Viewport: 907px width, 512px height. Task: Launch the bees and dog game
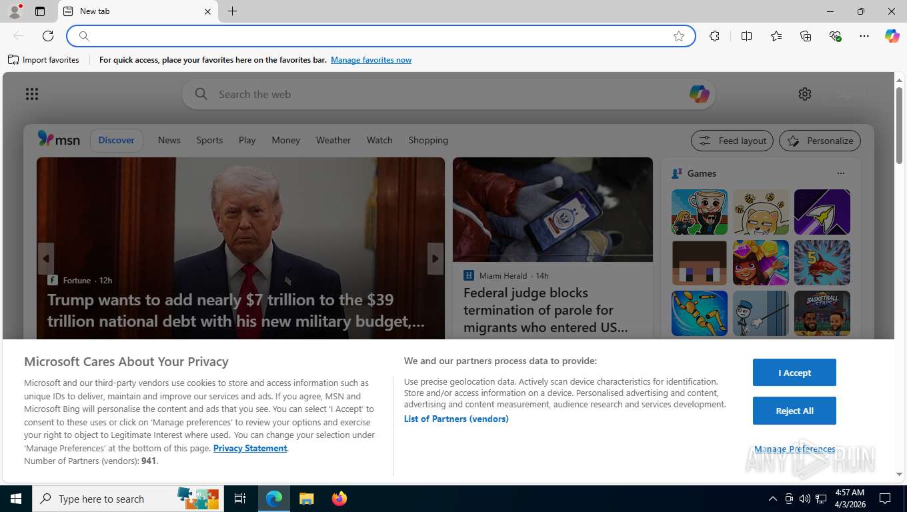click(761, 212)
